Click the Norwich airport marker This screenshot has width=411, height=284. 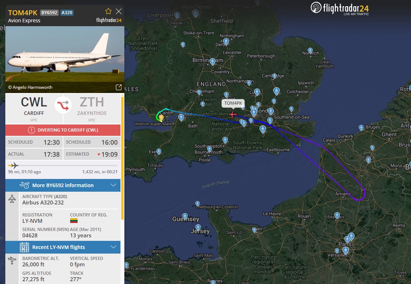(310, 51)
